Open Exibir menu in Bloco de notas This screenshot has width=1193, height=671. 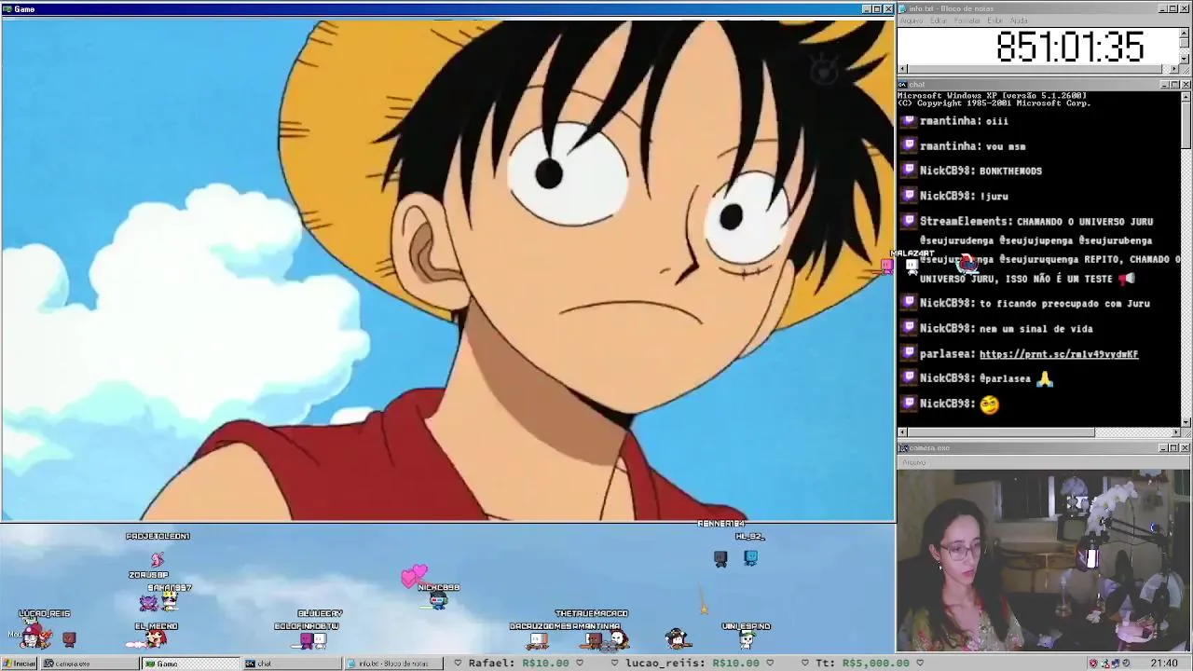(x=994, y=21)
